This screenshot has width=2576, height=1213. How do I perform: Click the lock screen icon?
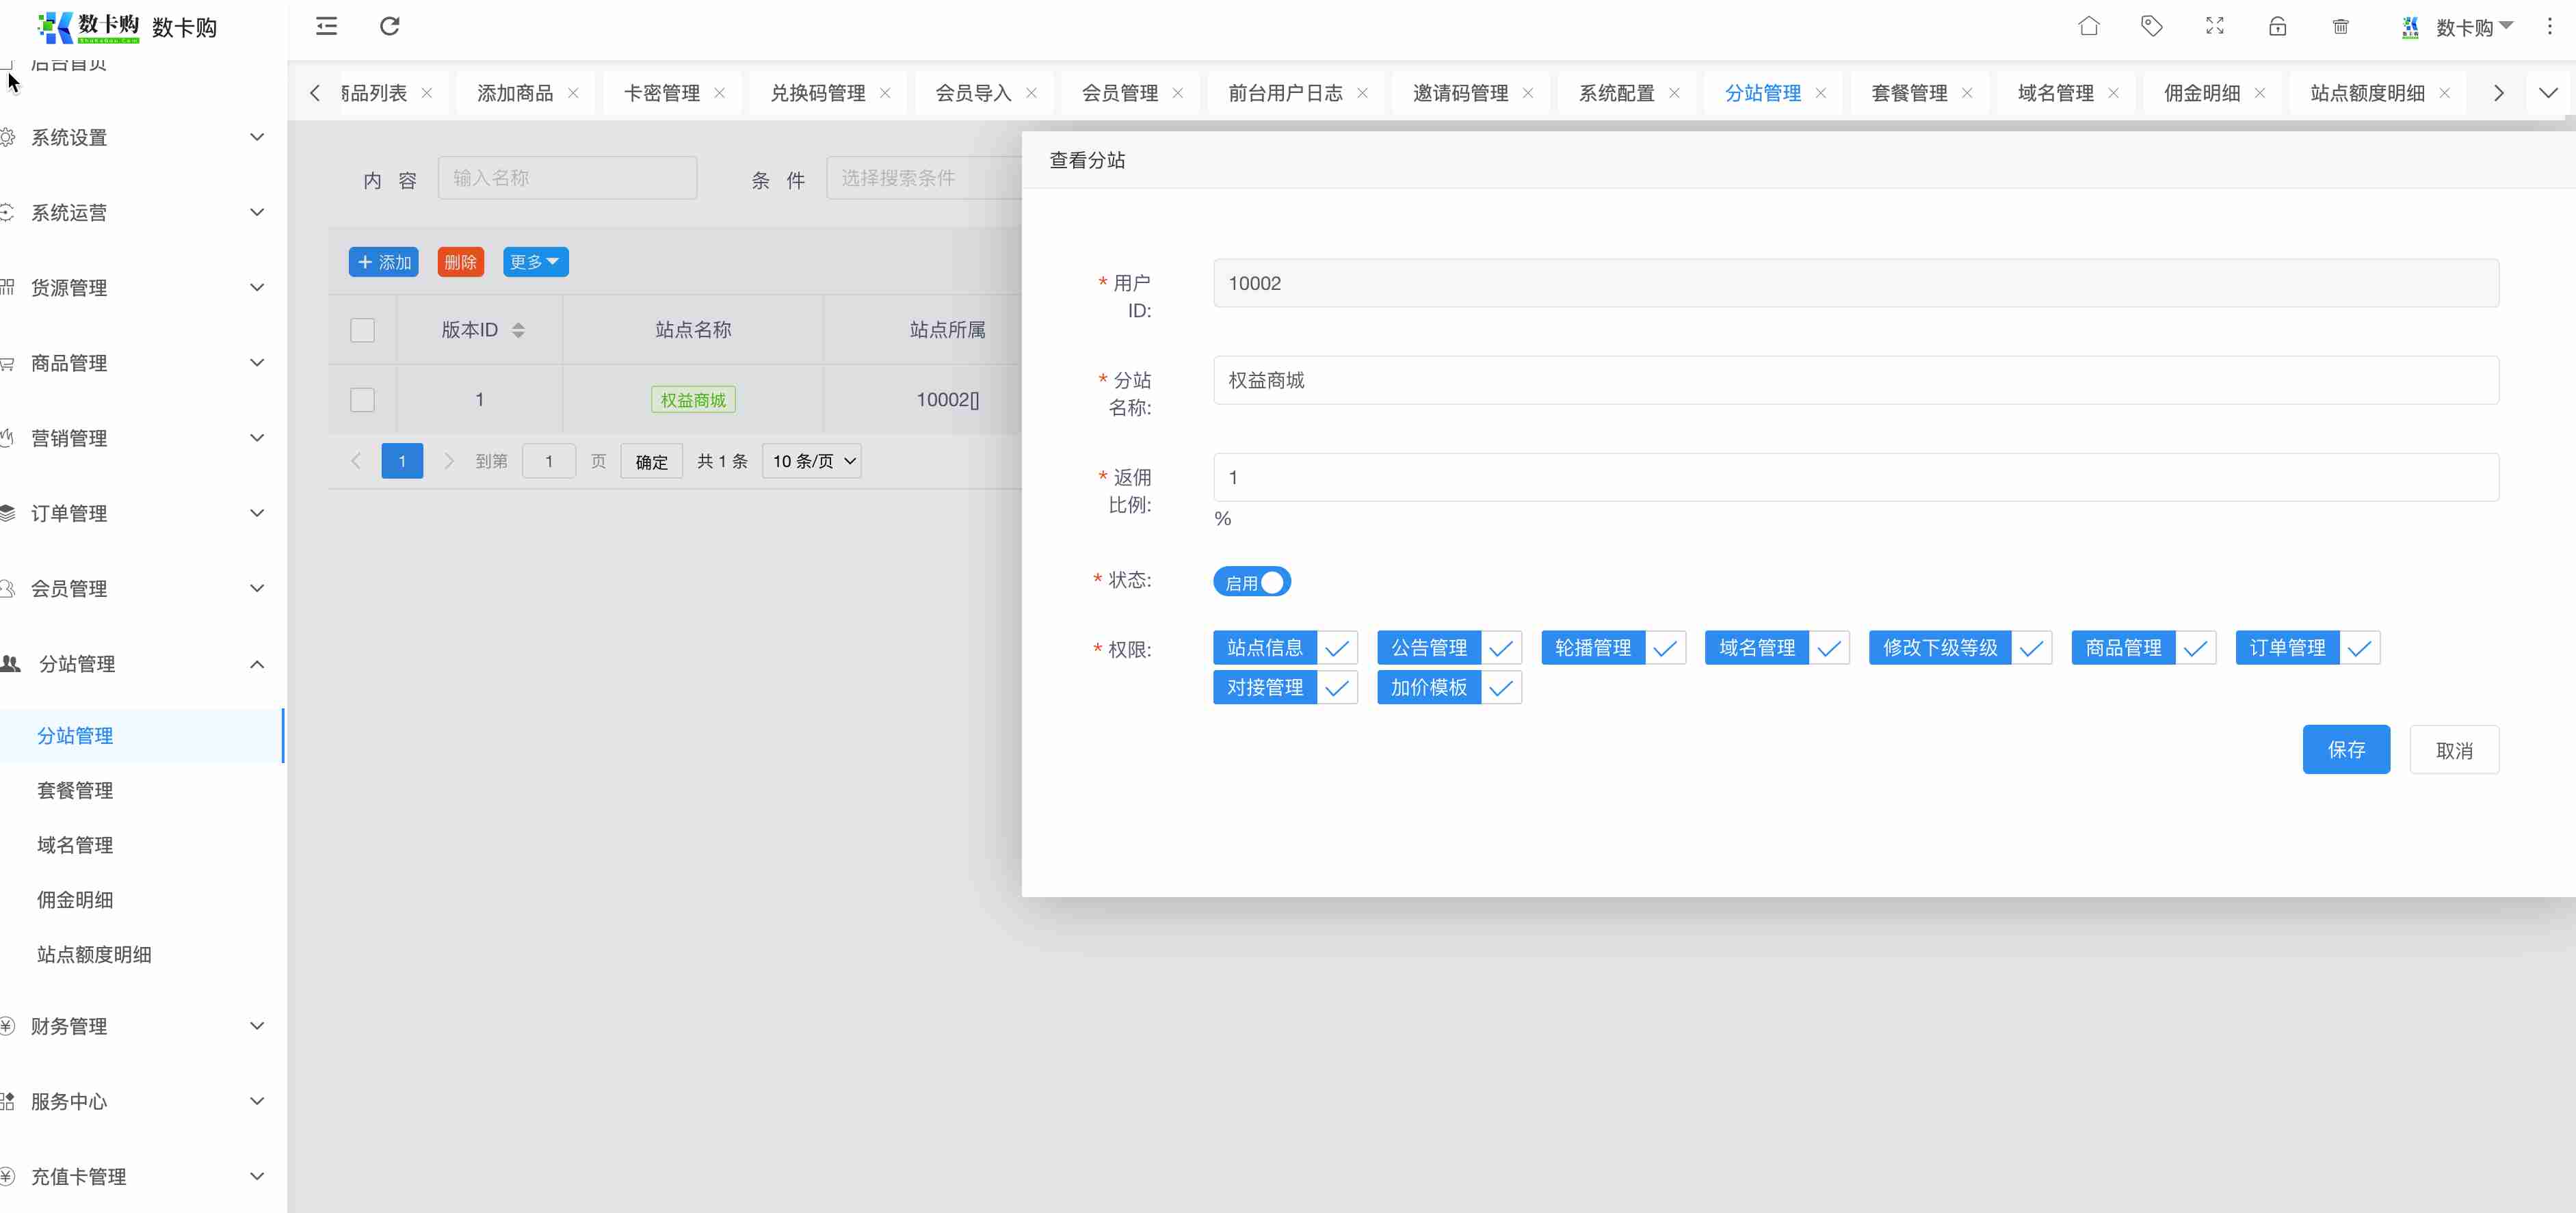2277,27
